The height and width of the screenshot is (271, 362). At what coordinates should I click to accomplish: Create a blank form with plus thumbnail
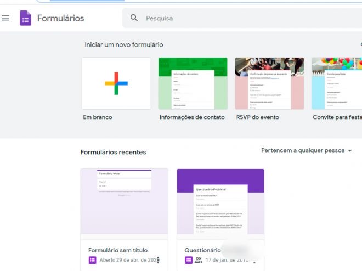(x=116, y=83)
